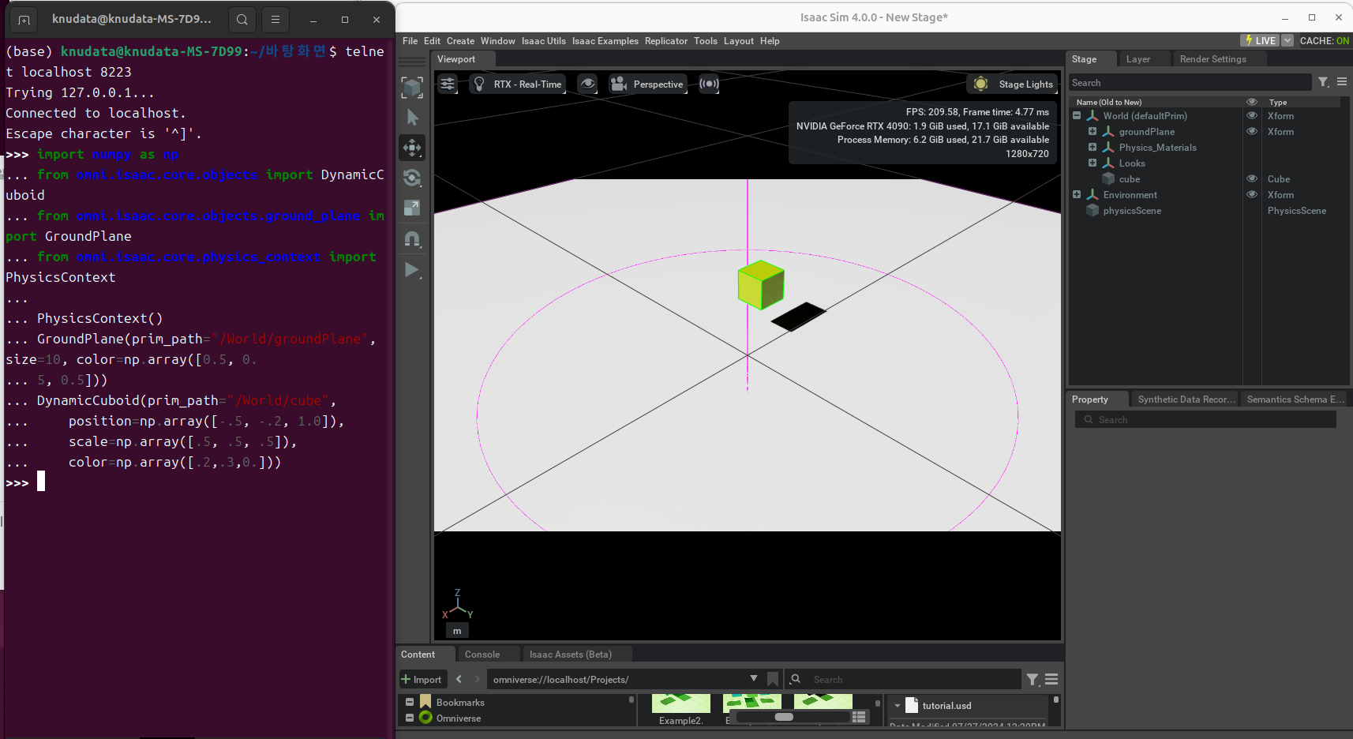Screen dimensions: 1353x739
Task: Open the Perspective camera selector
Action: [647, 84]
